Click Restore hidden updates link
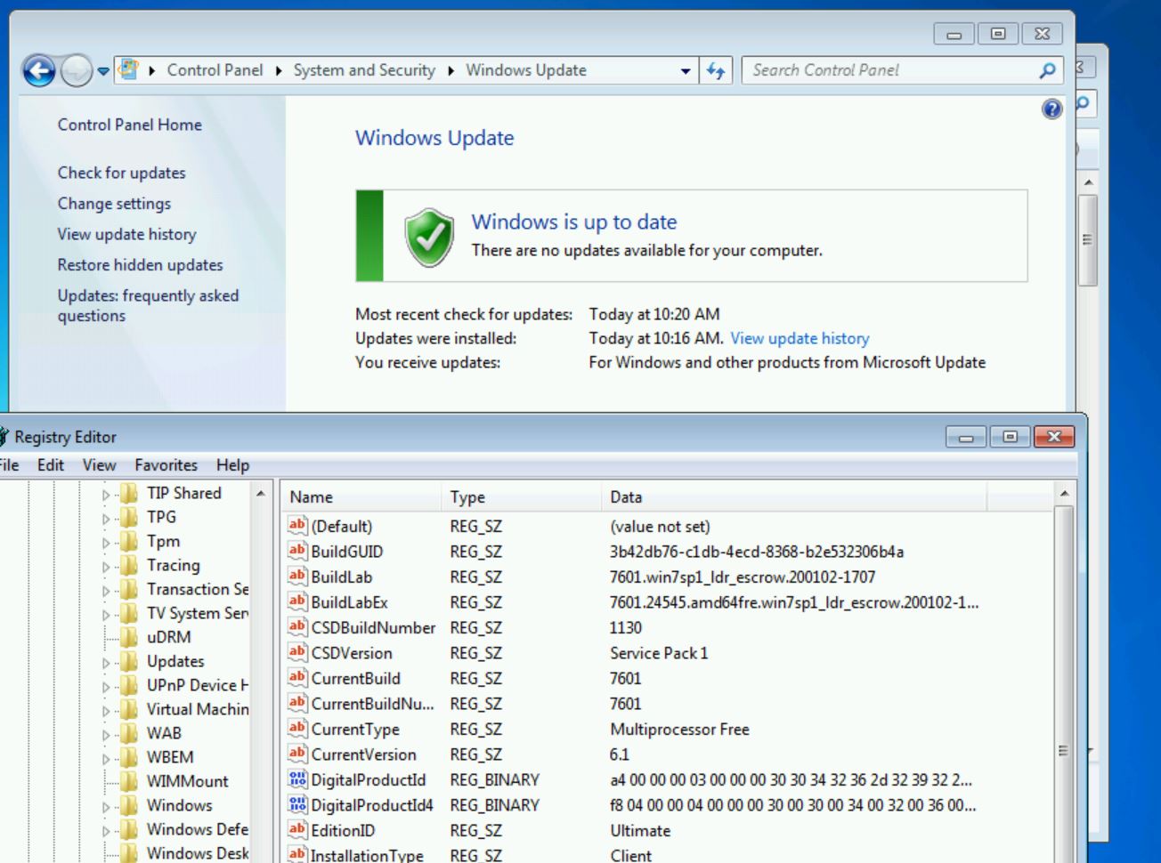Viewport: 1161px width, 863px height. tap(140, 264)
